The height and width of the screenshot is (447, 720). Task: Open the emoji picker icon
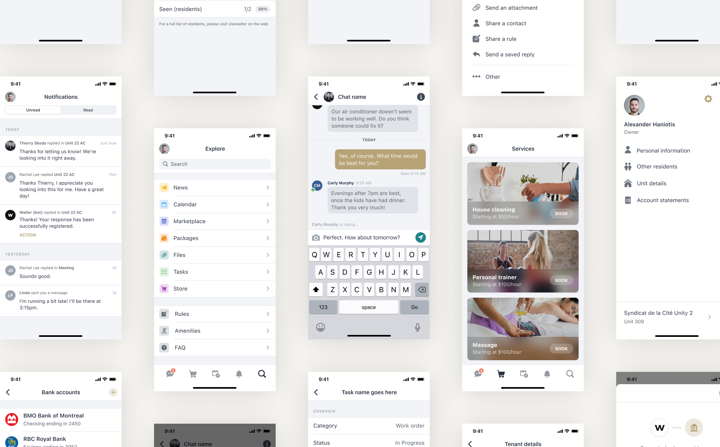(x=320, y=327)
